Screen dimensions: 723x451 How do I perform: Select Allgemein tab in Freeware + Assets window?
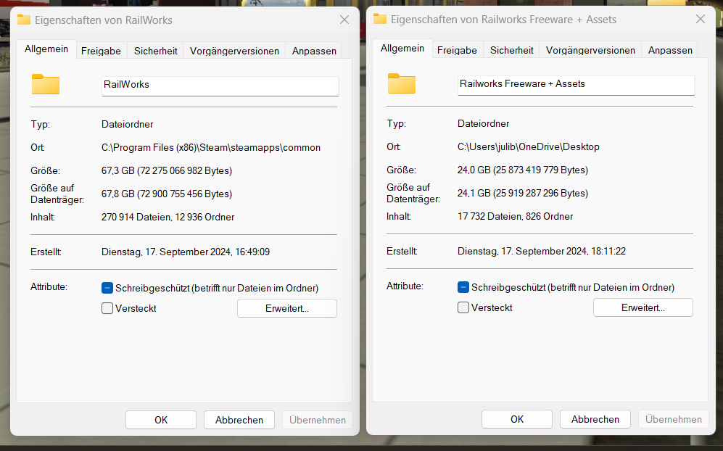pos(402,48)
